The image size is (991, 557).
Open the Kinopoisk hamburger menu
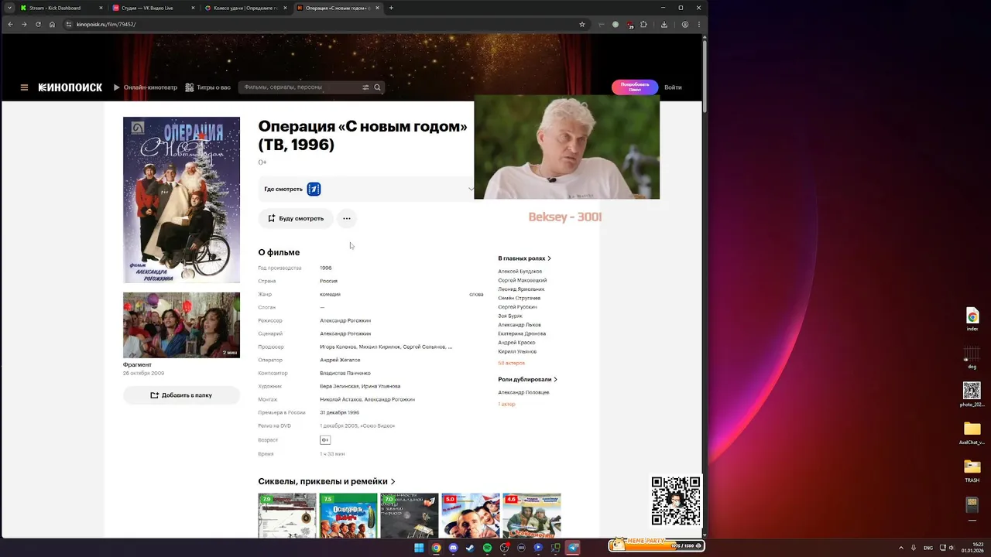click(24, 87)
